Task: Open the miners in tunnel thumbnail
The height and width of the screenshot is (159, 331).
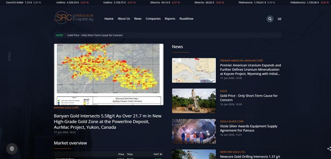Action: tap(194, 131)
